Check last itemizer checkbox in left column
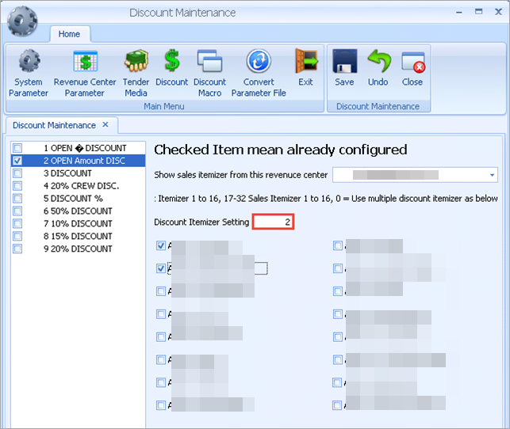The width and height of the screenshot is (510, 429). coord(161,405)
